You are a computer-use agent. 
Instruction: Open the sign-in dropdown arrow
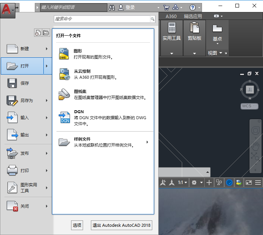click(159, 7)
